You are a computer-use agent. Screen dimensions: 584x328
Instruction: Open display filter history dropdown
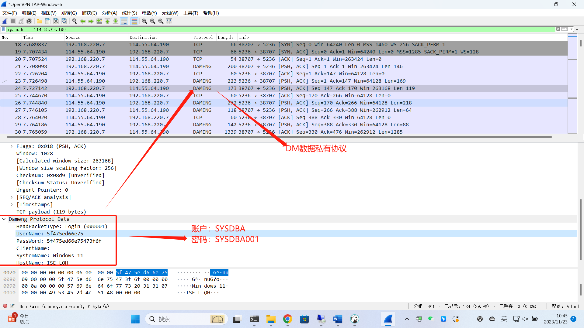[572, 29]
